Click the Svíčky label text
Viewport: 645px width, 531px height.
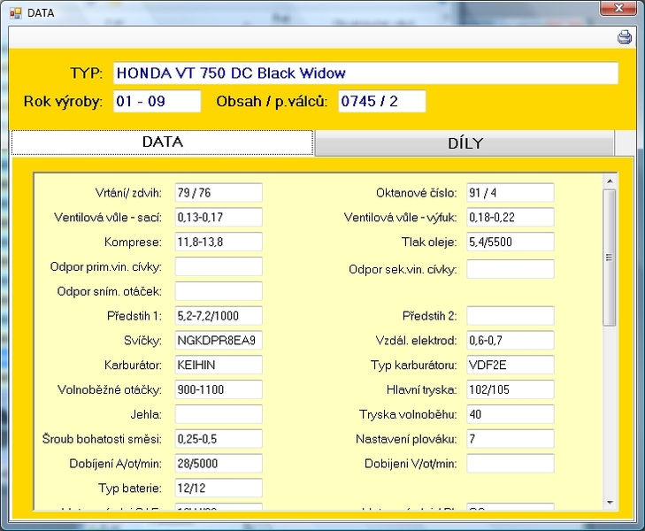coord(142,341)
